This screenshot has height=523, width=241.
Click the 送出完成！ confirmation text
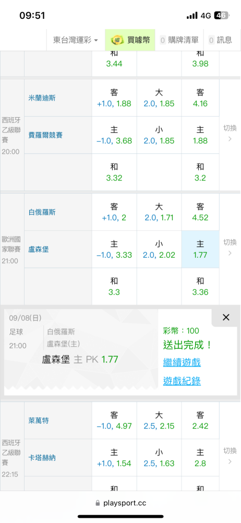(x=187, y=345)
